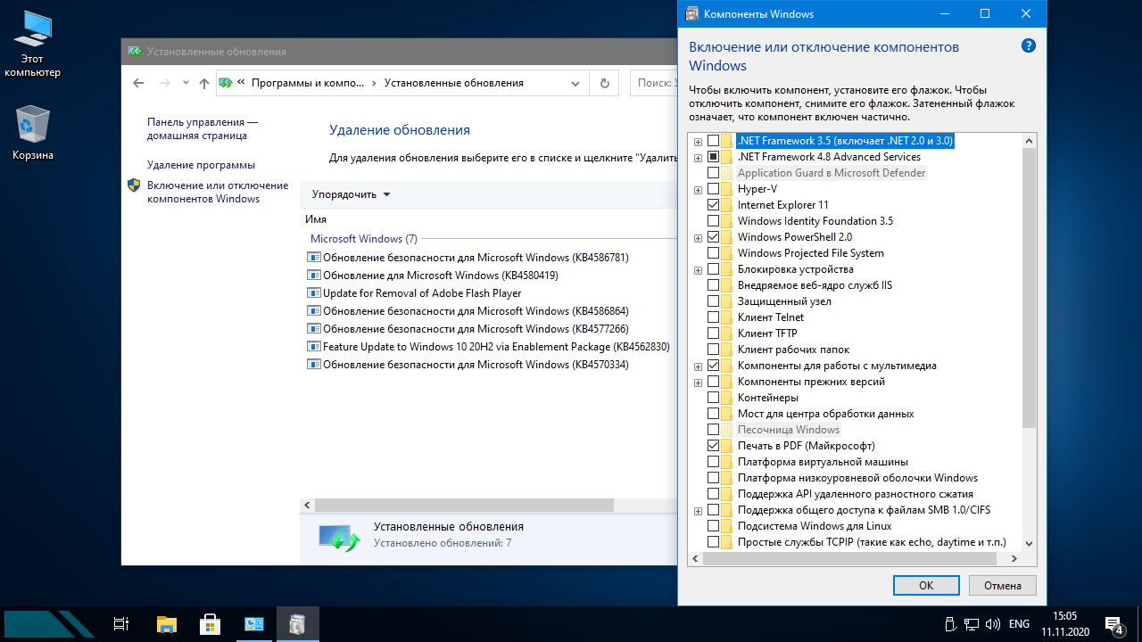Switch ENG input language indicator
Screen dimensions: 1142x642
tap(1019, 624)
